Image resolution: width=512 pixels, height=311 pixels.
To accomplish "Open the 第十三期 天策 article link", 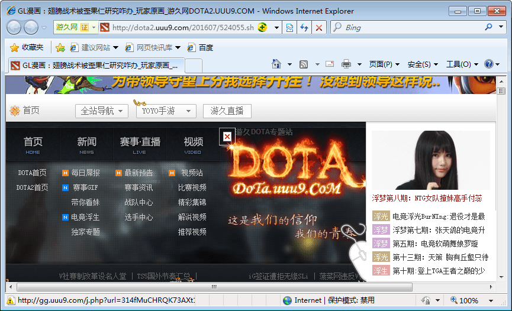I will (440, 257).
